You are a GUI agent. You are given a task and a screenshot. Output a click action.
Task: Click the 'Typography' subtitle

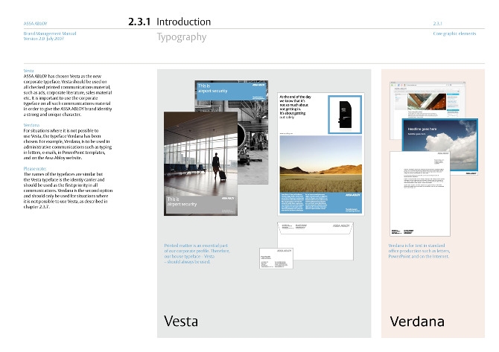coord(181,37)
